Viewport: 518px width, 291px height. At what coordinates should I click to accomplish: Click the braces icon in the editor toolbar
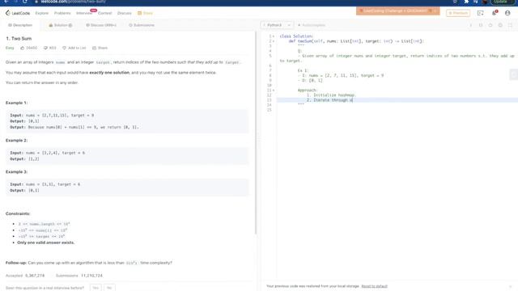tap(481, 25)
